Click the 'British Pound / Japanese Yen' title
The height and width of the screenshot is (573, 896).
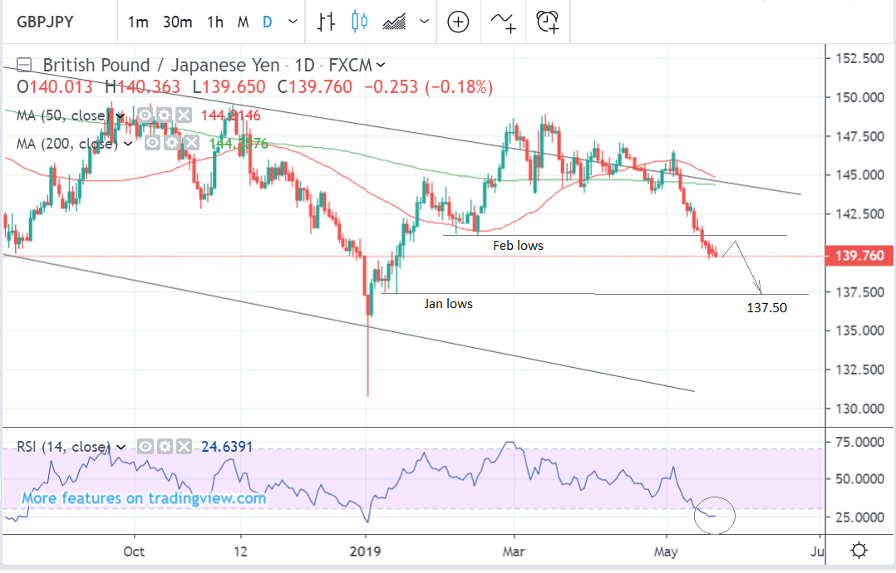coord(161,65)
